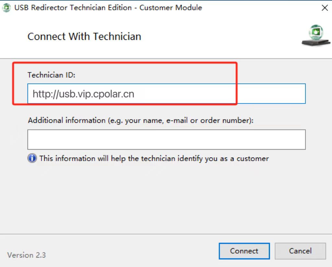Click the 'Technician ID:' label

pos(51,75)
